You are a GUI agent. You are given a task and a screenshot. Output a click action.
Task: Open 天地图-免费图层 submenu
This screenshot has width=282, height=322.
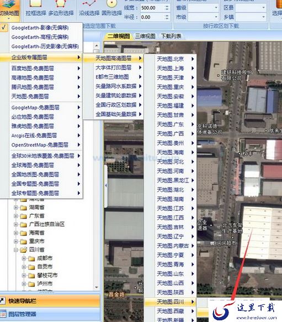coord(41,96)
